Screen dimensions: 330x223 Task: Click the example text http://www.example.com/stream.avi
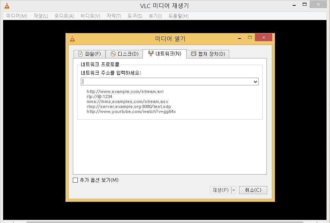pos(125,92)
